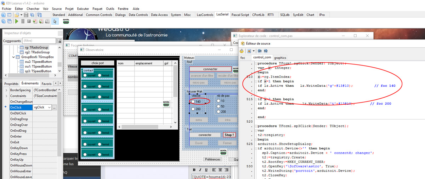Select serial component beside RAF connecter button
This screenshot has height=179, width=425.
coord(236,69)
